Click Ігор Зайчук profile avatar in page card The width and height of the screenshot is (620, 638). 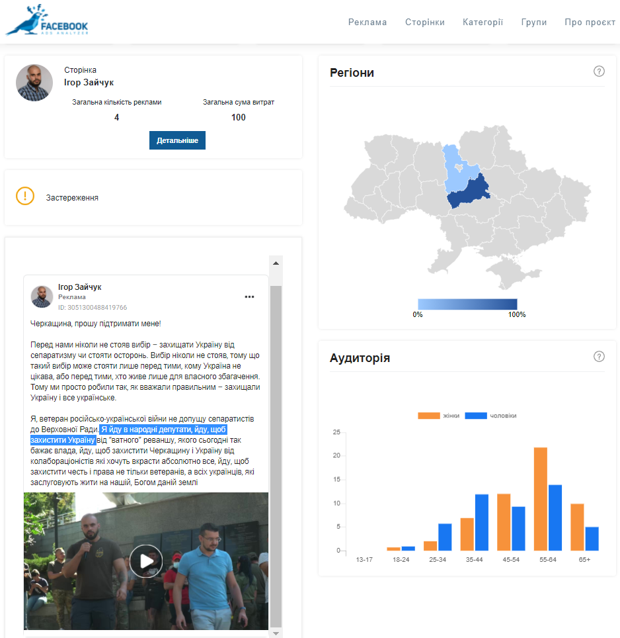pyautogui.click(x=34, y=83)
